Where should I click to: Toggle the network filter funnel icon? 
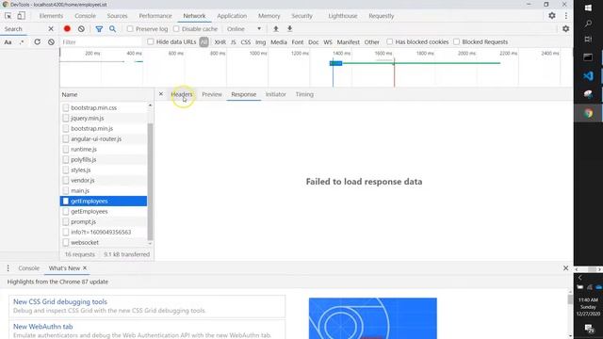(x=99, y=29)
